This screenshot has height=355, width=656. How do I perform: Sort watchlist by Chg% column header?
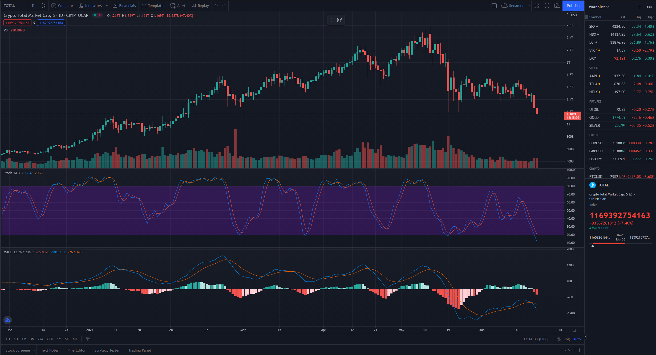650,17
